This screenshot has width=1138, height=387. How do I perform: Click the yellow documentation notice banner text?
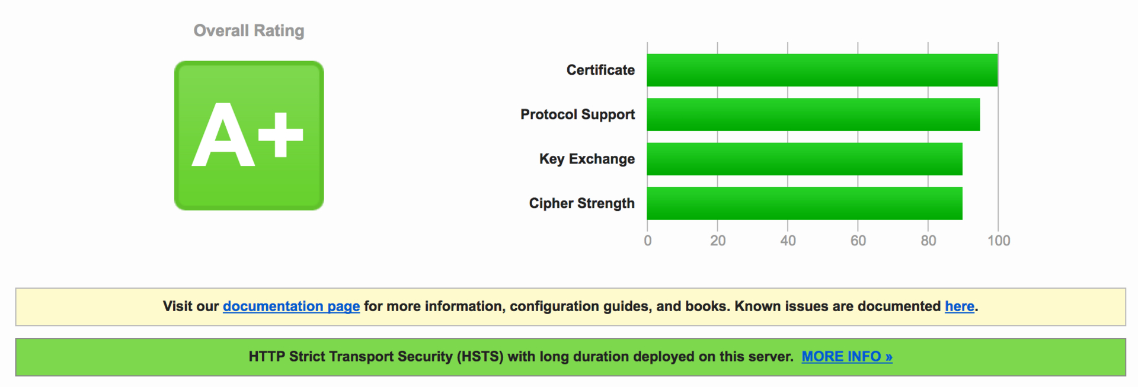tap(570, 306)
